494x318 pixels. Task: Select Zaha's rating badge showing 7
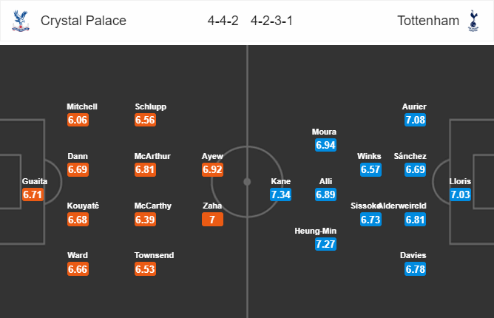tap(212, 220)
